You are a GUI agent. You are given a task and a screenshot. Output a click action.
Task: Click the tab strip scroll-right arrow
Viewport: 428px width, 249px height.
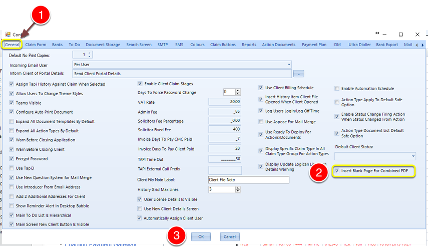422,45
